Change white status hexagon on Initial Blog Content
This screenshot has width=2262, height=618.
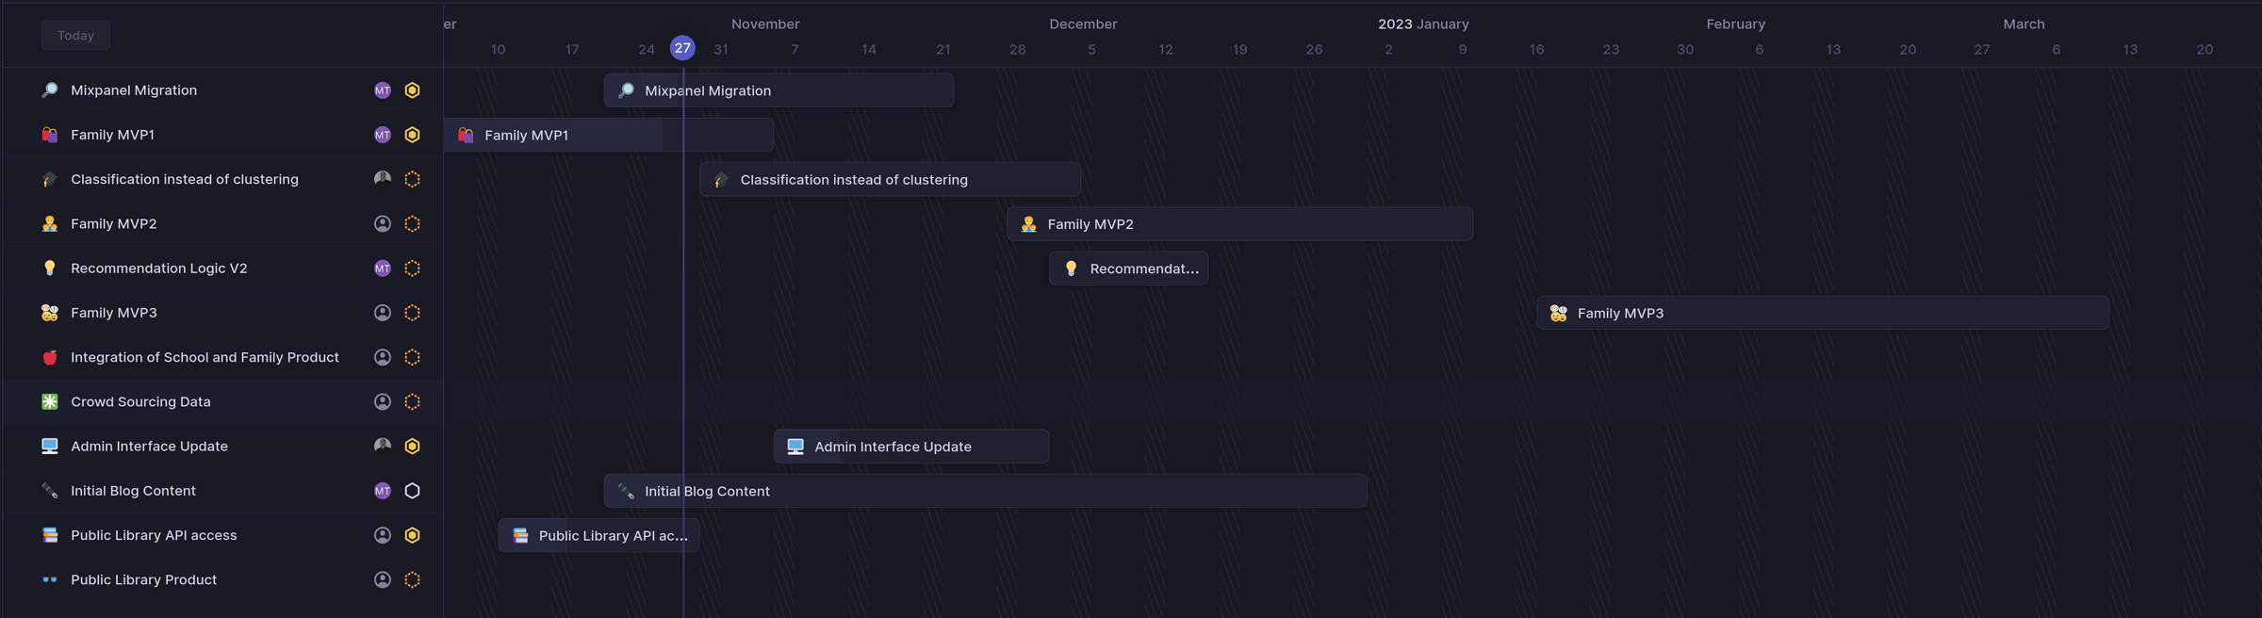(x=413, y=491)
